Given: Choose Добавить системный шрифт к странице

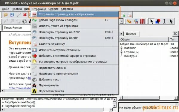Looking at the screenshot, I should click(75, 56).
